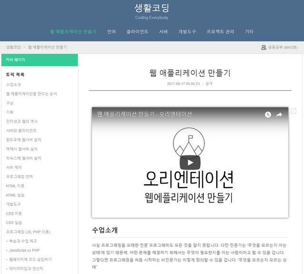The width and height of the screenshot is (304, 274).
Task: Open the 생활코딩 site title
Action: pyautogui.click(x=152, y=8)
